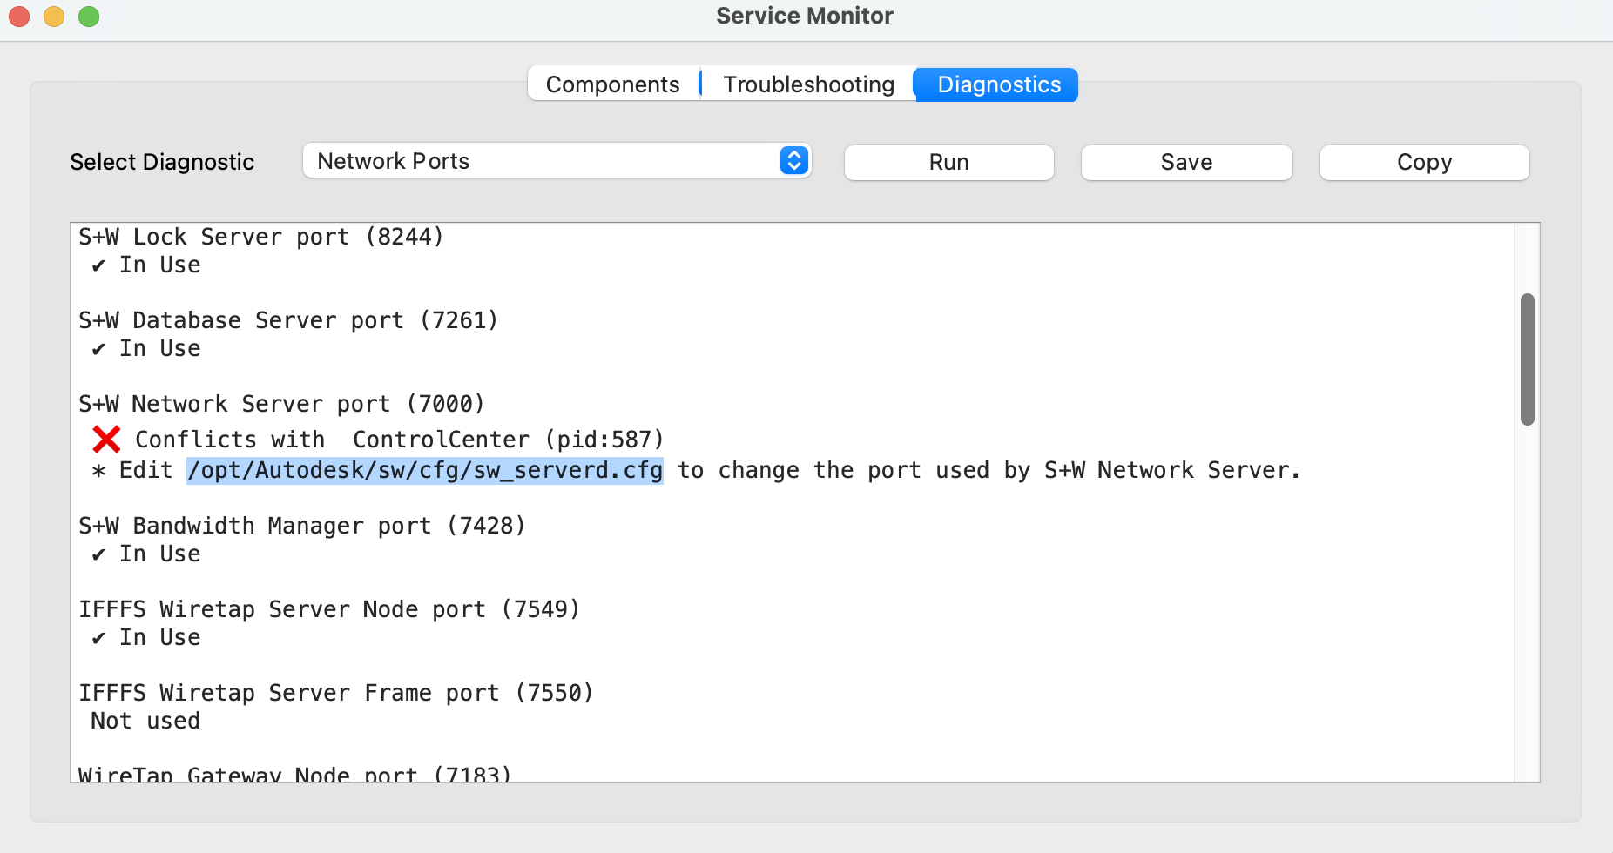Switch to the Components tab
The width and height of the screenshot is (1613, 853).
(612, 84)
